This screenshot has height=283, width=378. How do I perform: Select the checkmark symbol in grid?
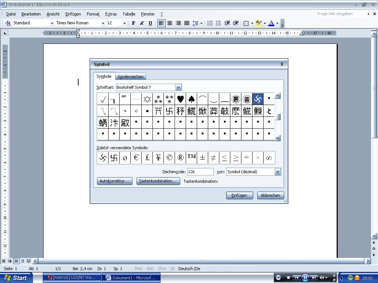103,99
